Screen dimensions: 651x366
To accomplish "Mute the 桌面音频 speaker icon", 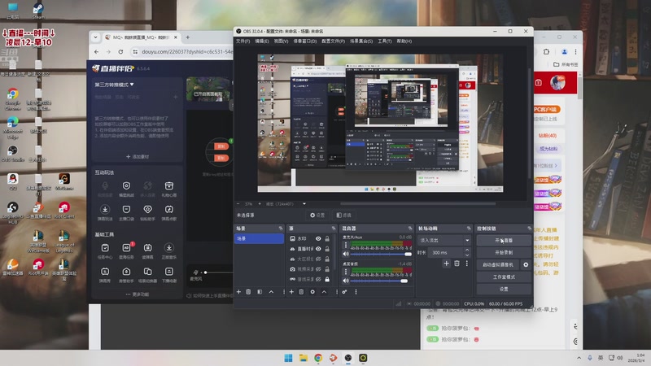I will pos(345,281).
